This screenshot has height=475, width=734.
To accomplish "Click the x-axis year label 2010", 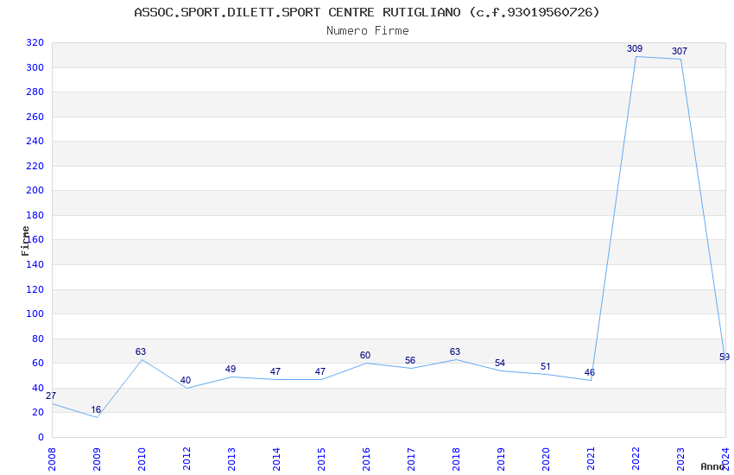I will (142, 459).
